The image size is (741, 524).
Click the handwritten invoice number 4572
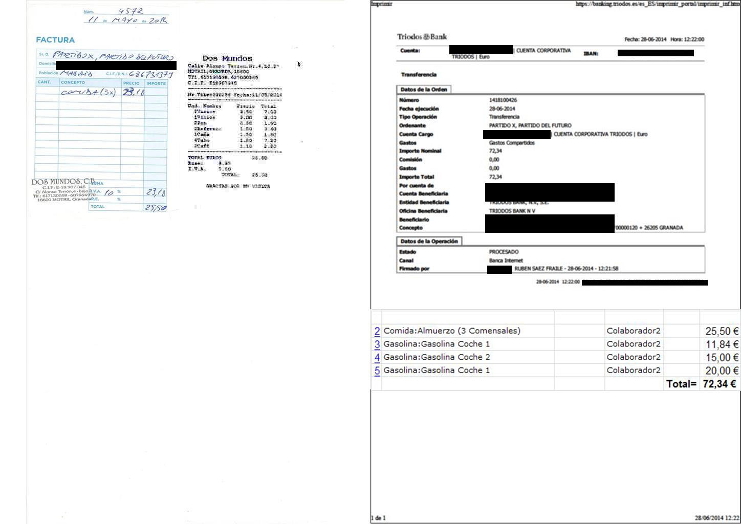131,11
